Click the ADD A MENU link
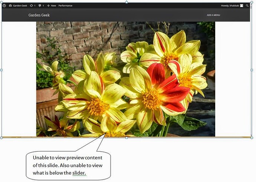The height and width of the screenshot is (182, 256). coord(213,15)
